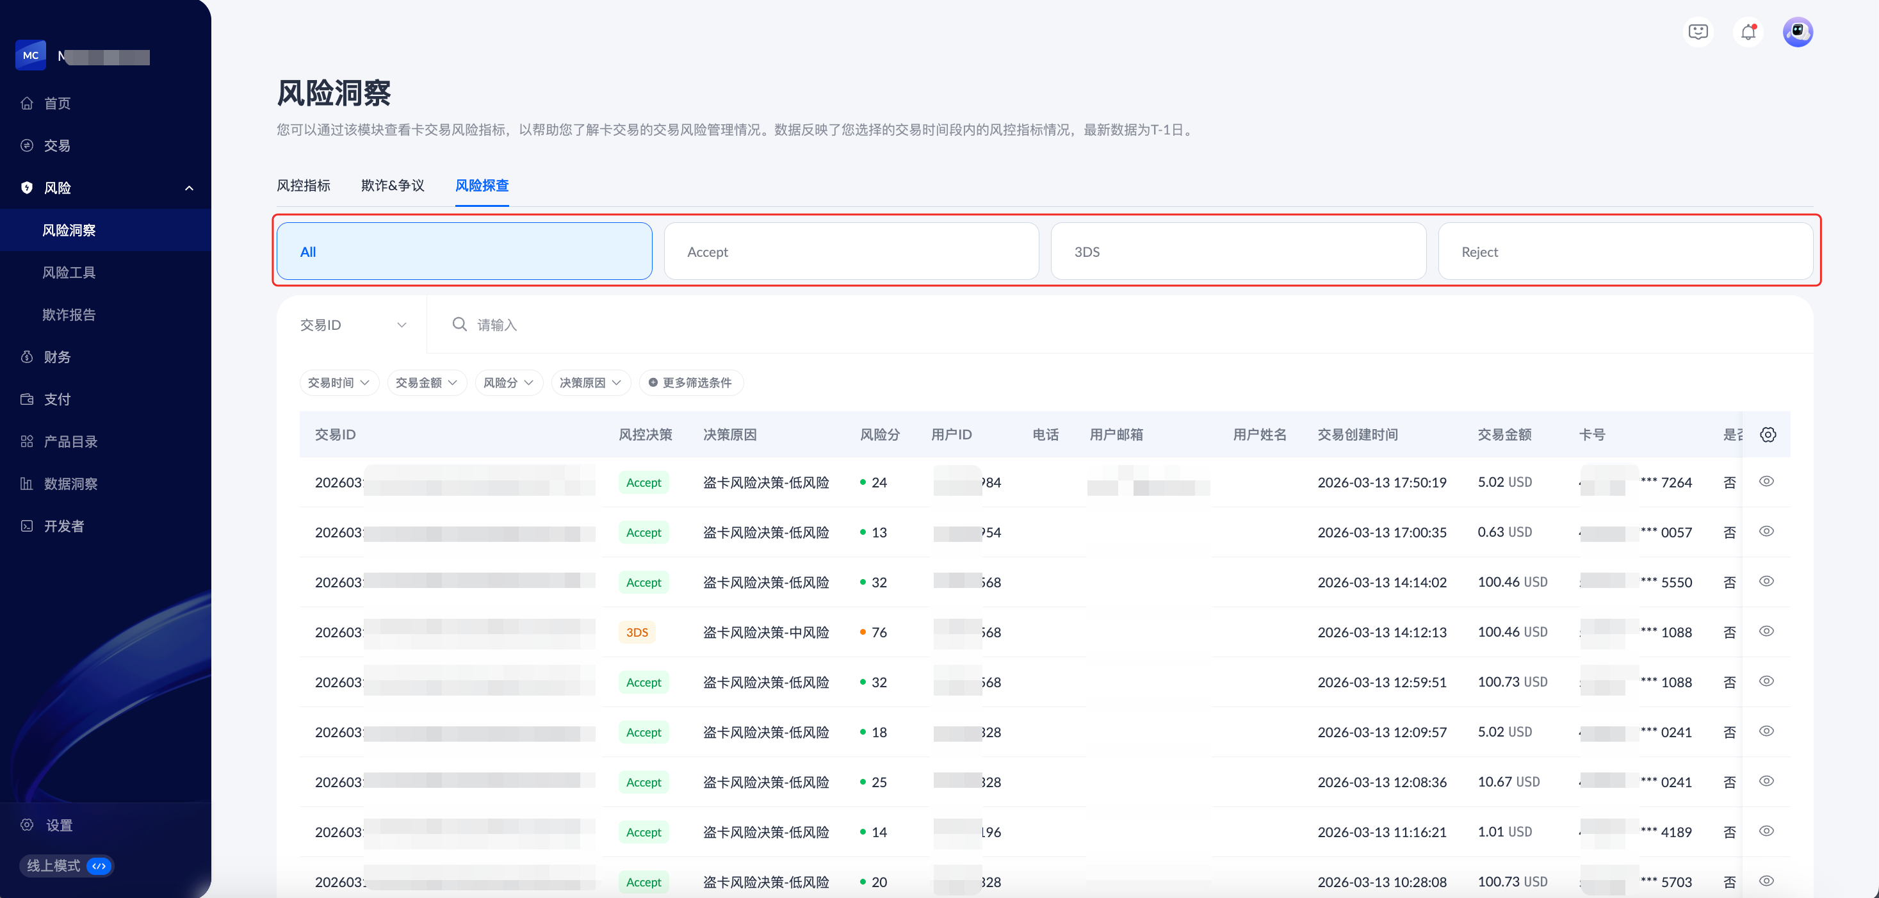Open 首页 from the sidebar
The image size is (1879, 898).
(57, 104)
